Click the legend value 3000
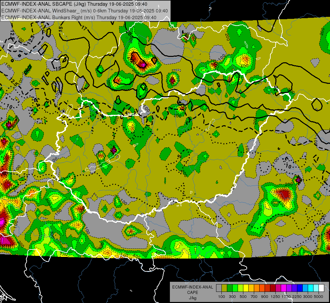The image size is (330, 303). tap(308, 297)
